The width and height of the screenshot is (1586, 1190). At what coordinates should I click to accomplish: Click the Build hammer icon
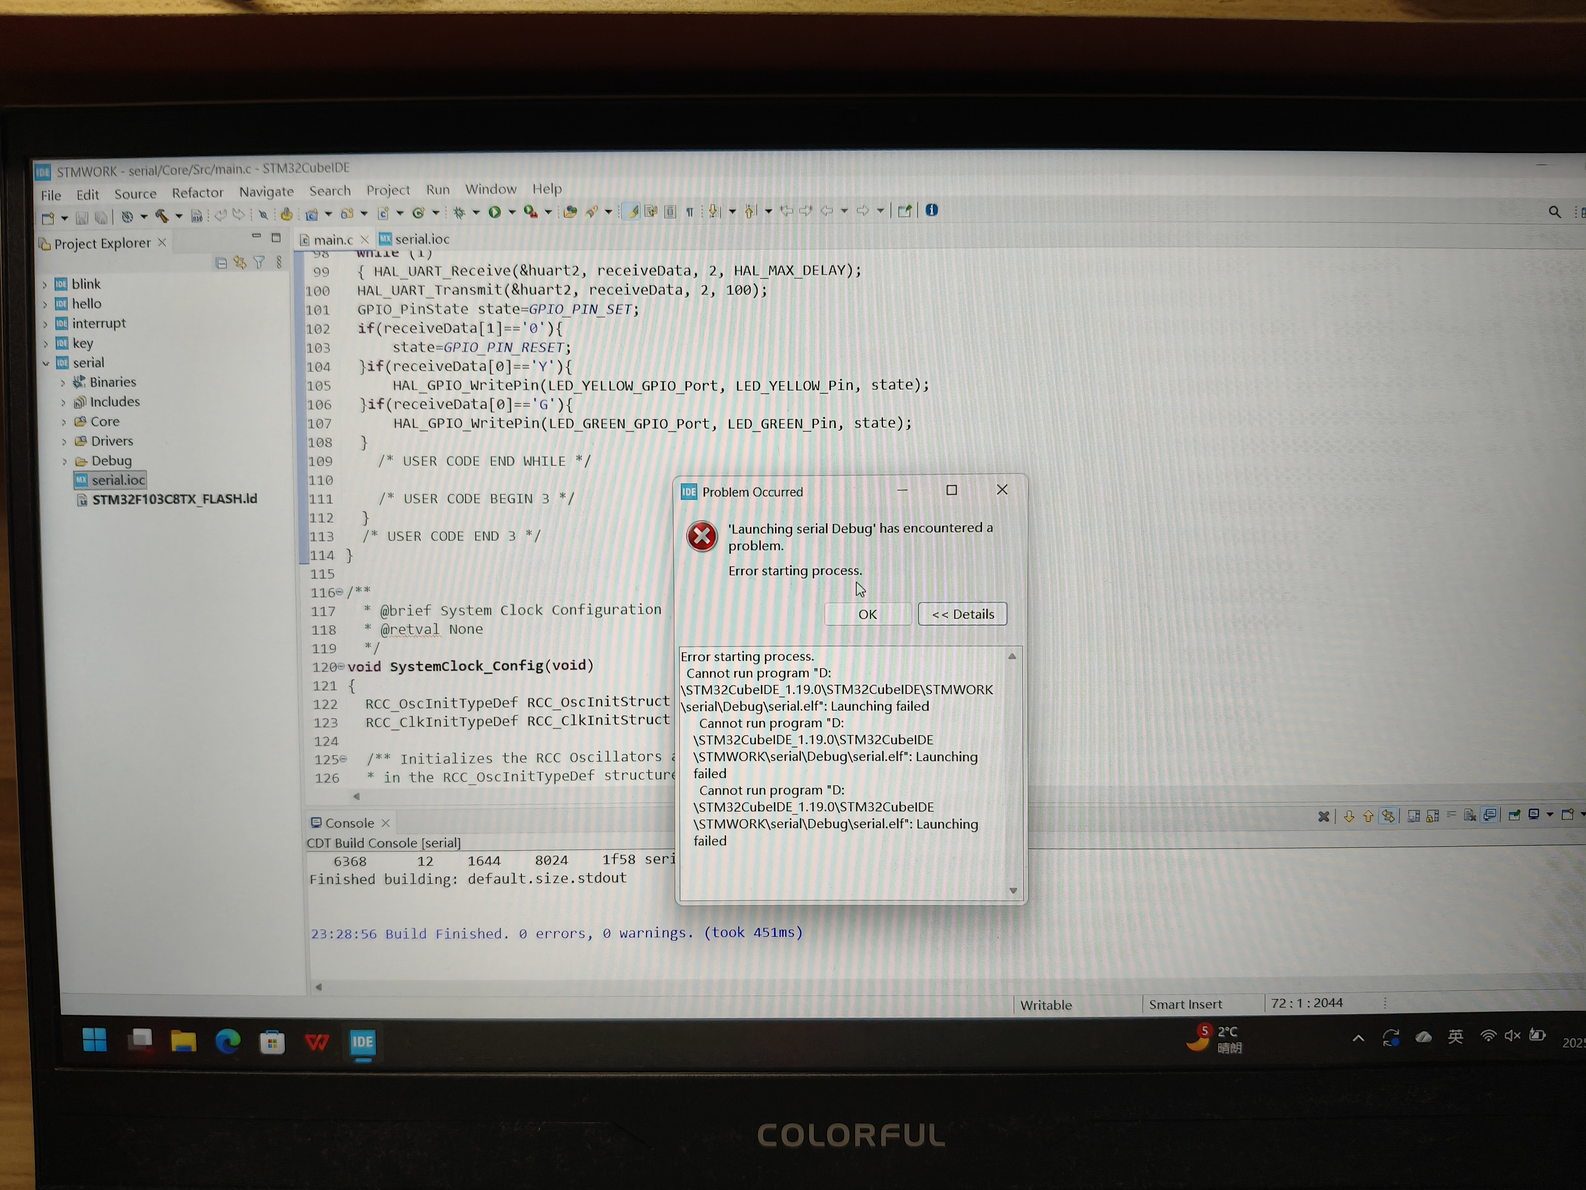click(x=162, y=216)
